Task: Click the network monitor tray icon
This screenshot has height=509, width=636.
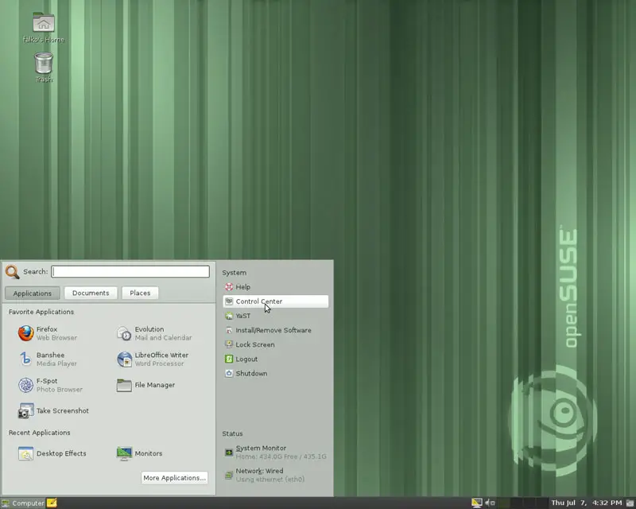Action: point(476,503)
